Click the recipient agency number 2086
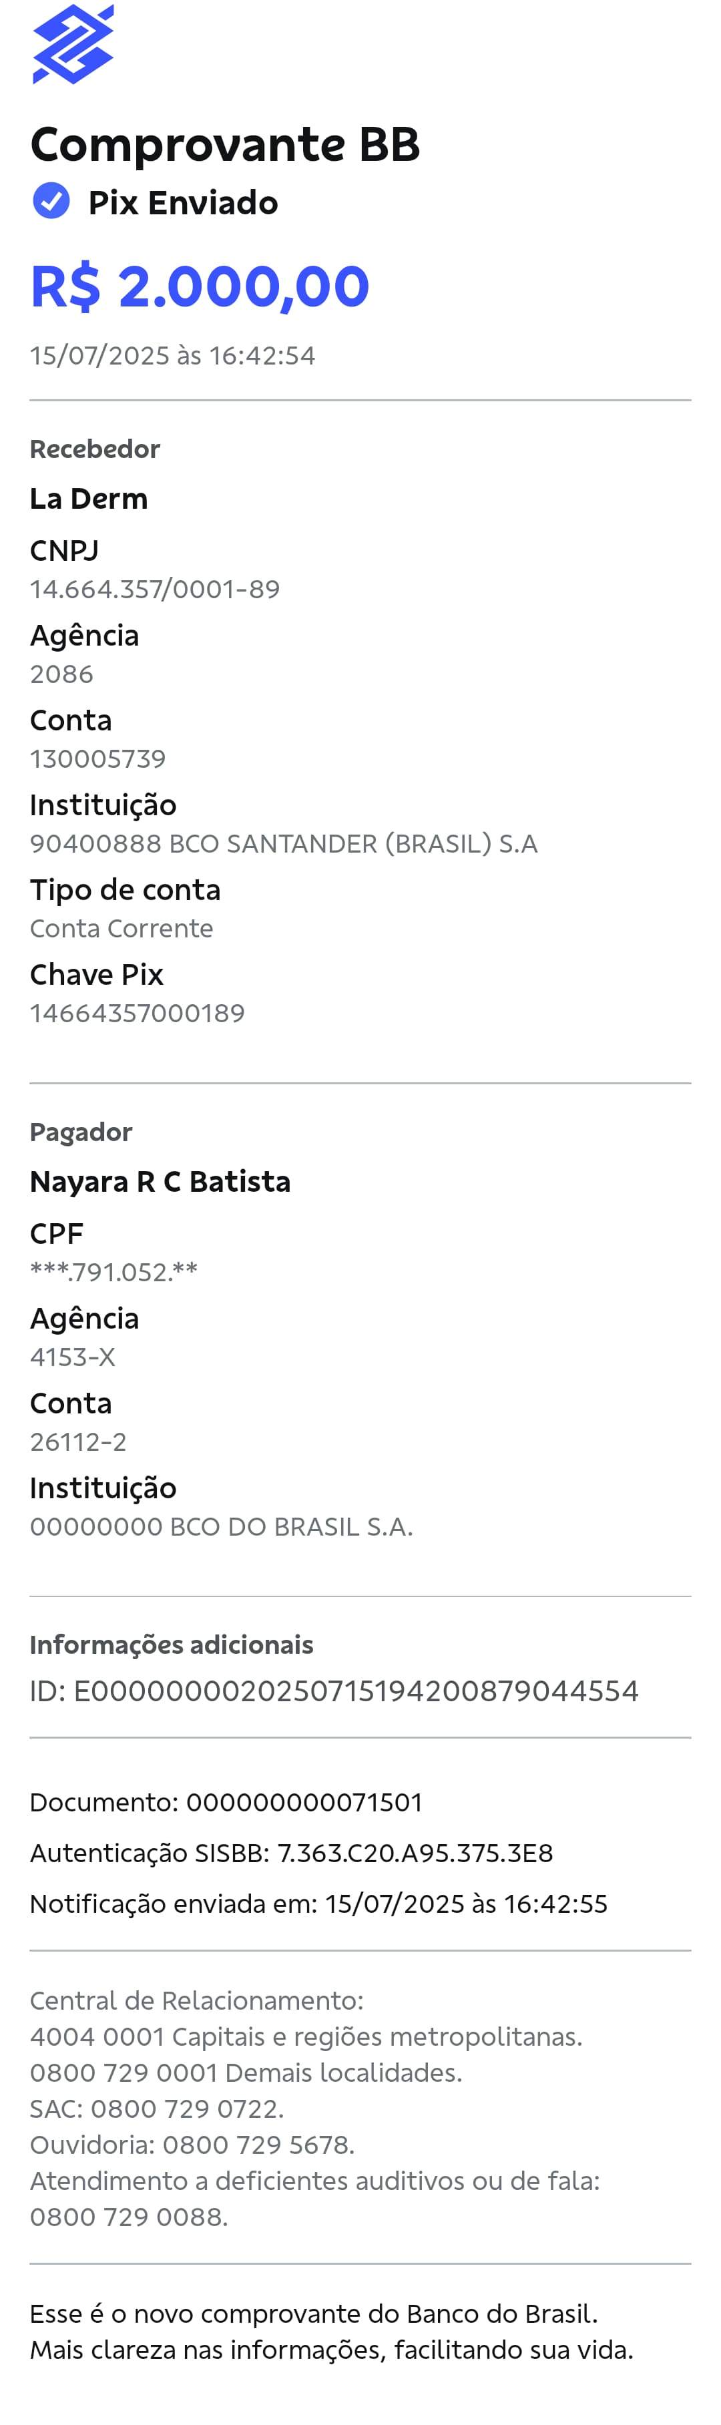 point(61,673)
